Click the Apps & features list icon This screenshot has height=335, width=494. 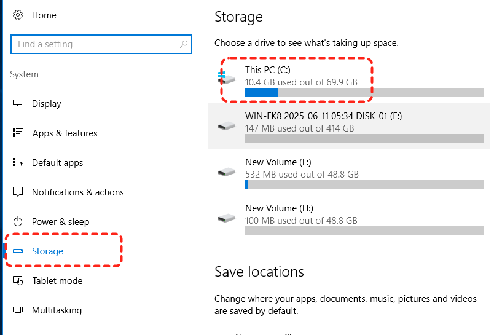(18, 133)
